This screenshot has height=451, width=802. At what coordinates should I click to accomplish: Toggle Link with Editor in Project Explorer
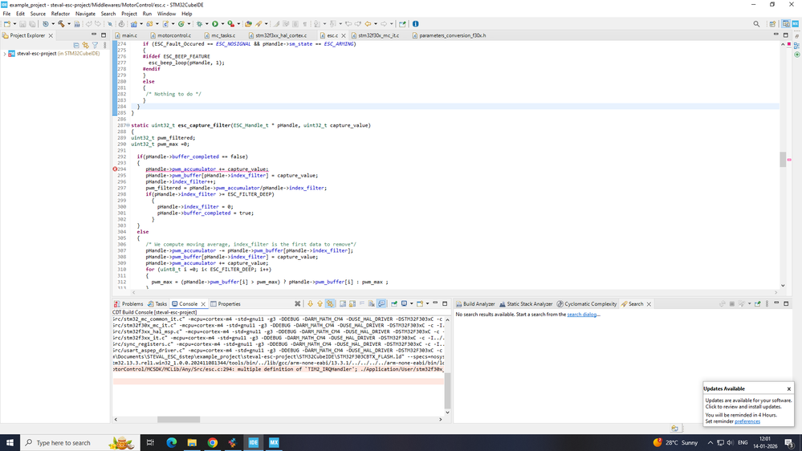[x=85, y=45]
